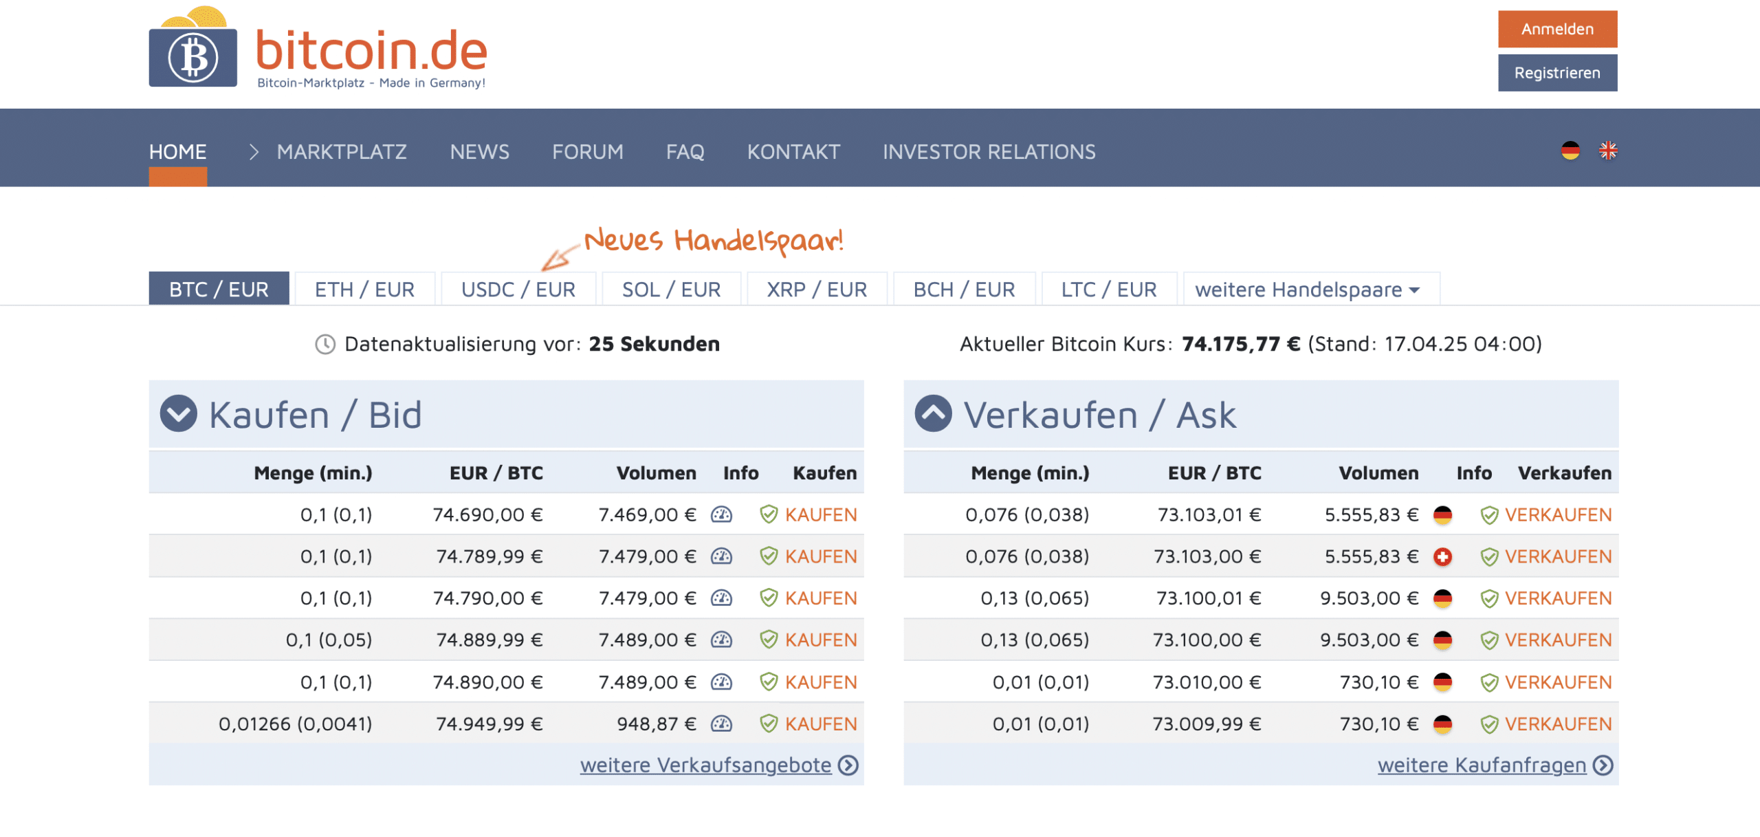The image size is (1760, 837).
Task: Collapse the Kaufen / Bid section chevron
Action: [x=179, y=413]
